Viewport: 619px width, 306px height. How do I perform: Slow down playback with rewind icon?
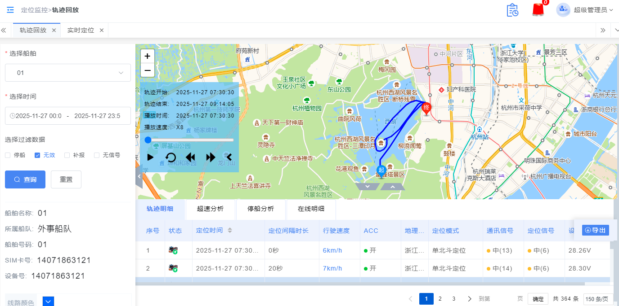click(190, 157)
